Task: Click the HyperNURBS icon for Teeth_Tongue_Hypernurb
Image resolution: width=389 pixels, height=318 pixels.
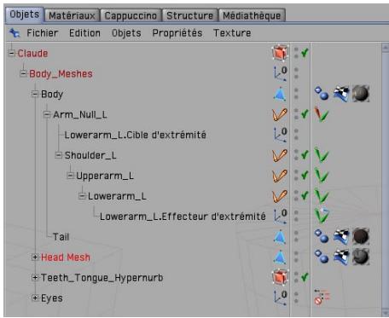Action: 280,277
